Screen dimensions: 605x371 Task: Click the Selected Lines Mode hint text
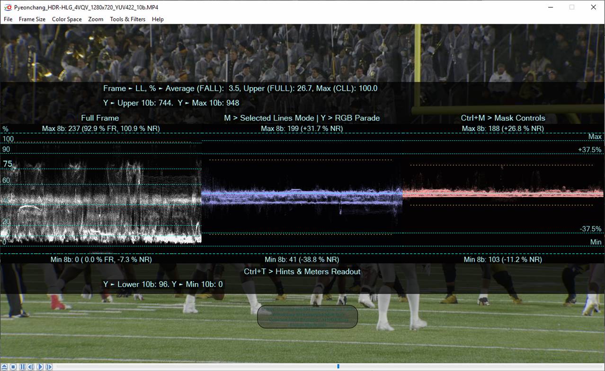coord(302,118)
